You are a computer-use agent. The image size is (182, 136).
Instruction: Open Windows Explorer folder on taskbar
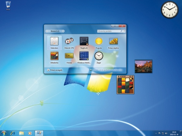(21, 133)
